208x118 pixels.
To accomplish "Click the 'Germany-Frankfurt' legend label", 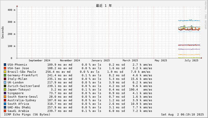I will tap(23, 75).
